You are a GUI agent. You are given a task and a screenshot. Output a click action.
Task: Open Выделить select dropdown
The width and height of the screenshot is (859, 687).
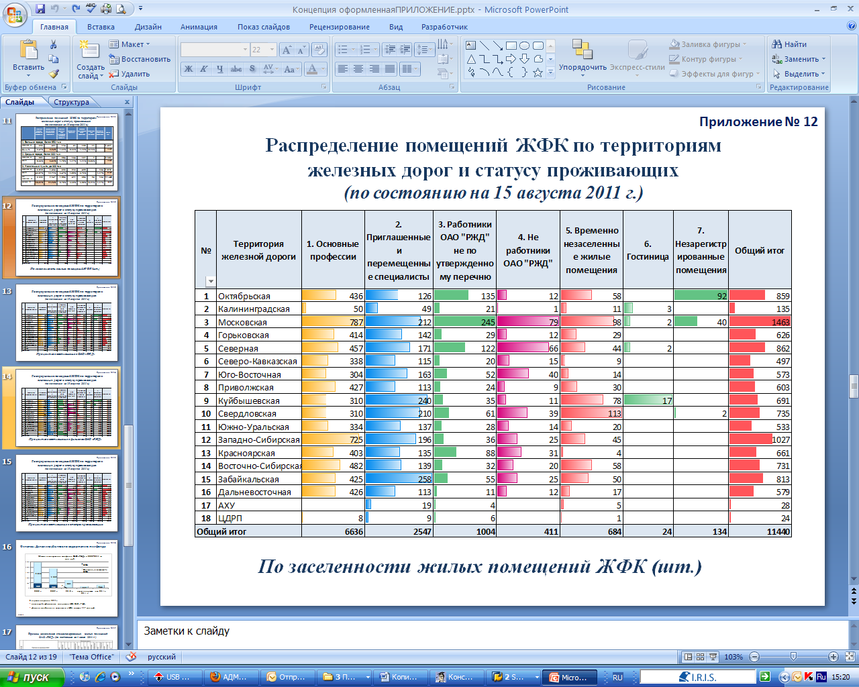coord(799,74)
